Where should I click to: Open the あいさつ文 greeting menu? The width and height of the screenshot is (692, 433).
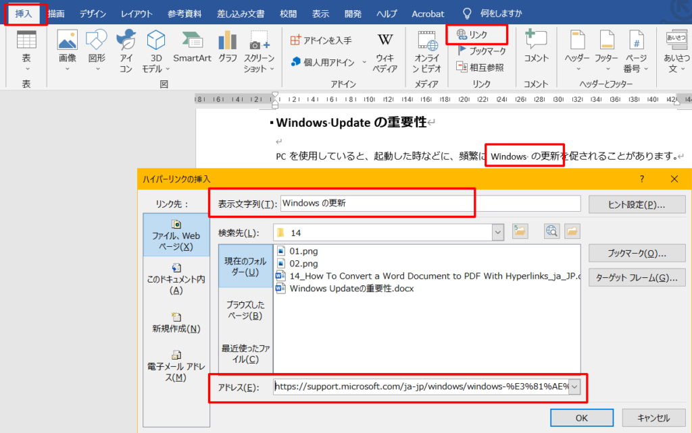point(676,51)
